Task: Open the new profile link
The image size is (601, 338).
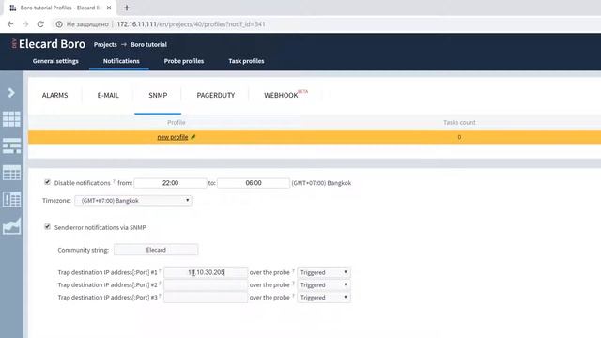Action: tap(173, 137)
